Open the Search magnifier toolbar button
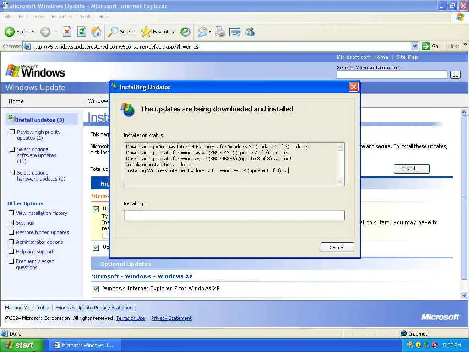 coord(121,32)
